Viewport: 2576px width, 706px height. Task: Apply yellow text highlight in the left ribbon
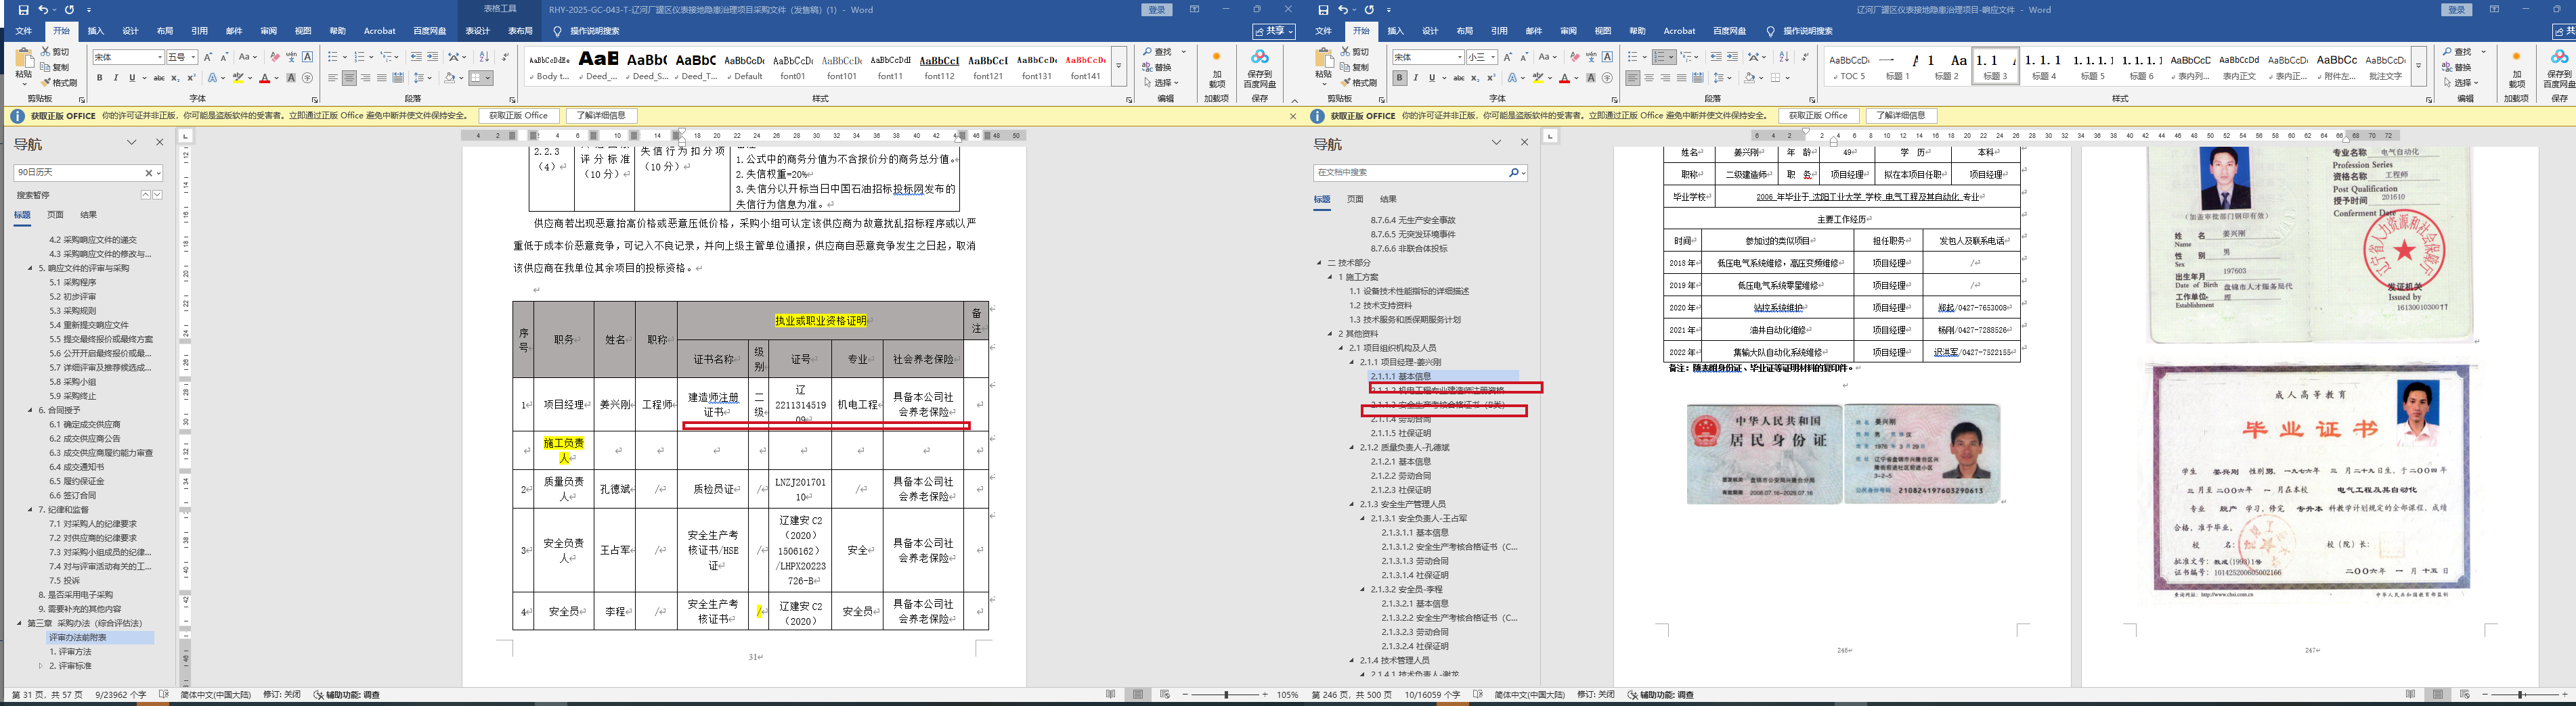[238, 78]
